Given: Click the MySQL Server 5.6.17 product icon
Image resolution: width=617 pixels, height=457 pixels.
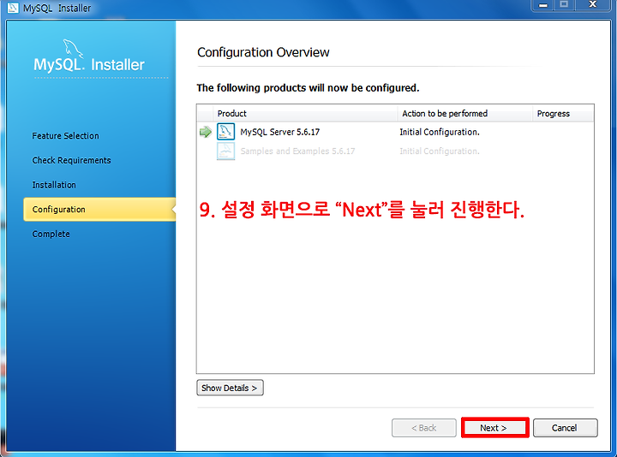Looking at the screenshot, I should (x=226, y=132).
